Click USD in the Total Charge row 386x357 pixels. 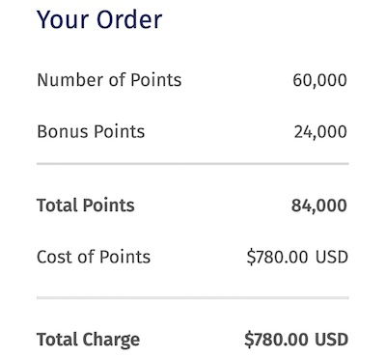pyautogui.click(x=332, y=340)
